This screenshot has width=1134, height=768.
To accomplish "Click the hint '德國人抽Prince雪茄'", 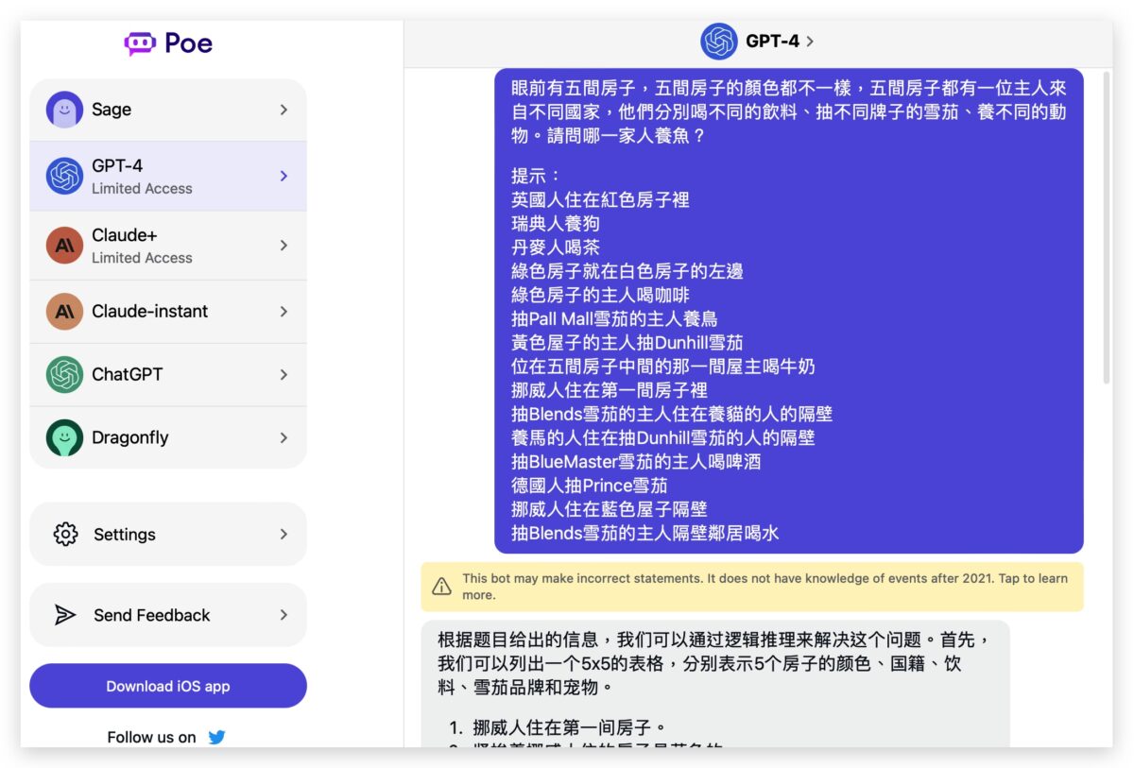I will 590,486.
